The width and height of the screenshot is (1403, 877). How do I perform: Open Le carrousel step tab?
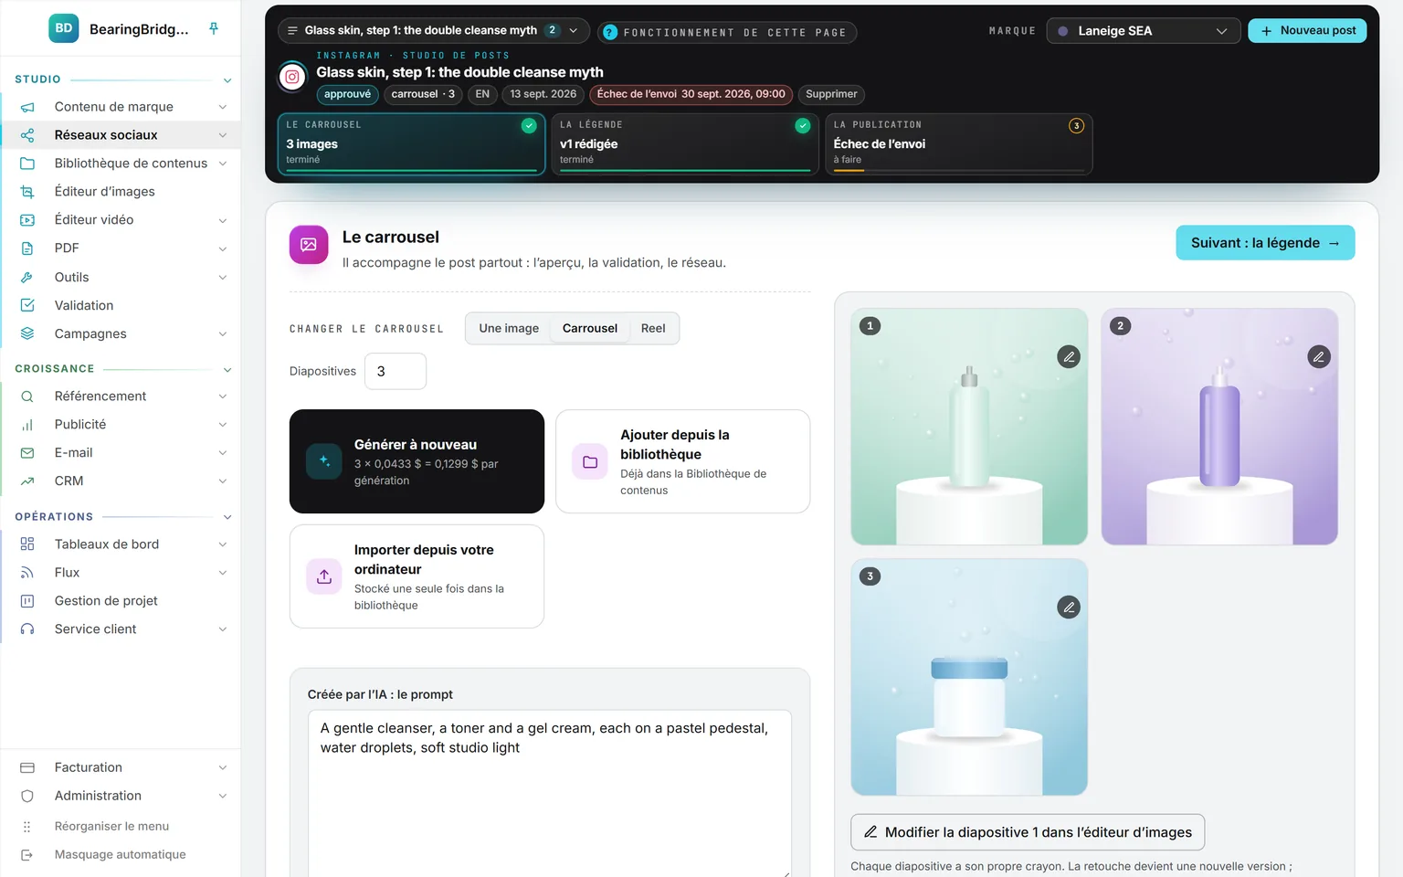coord(411,143)
